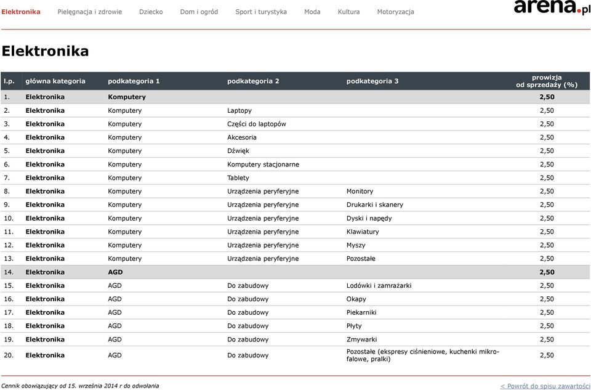Click the Laptopy cell
This screenshot has width=591, height=390.
[239, 110]
